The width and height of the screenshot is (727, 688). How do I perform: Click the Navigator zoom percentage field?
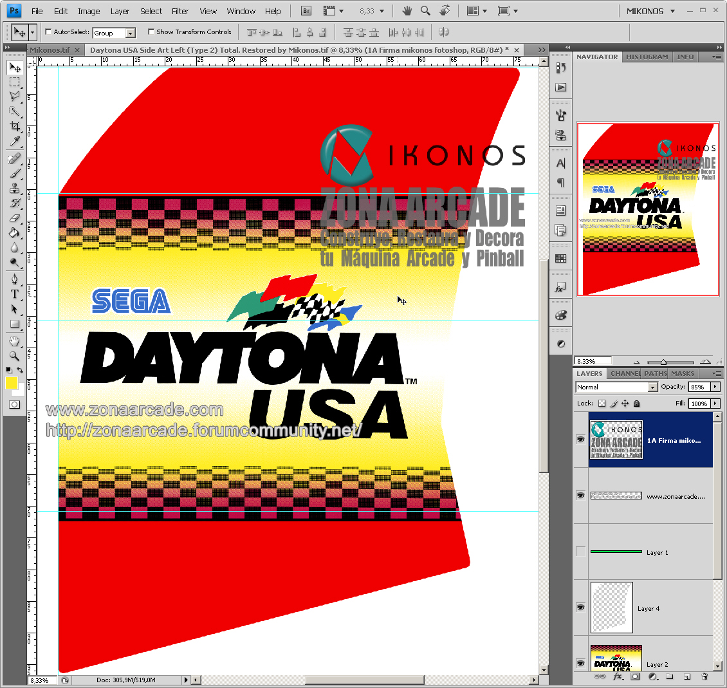pyautogui.click(x=593, y=361)
